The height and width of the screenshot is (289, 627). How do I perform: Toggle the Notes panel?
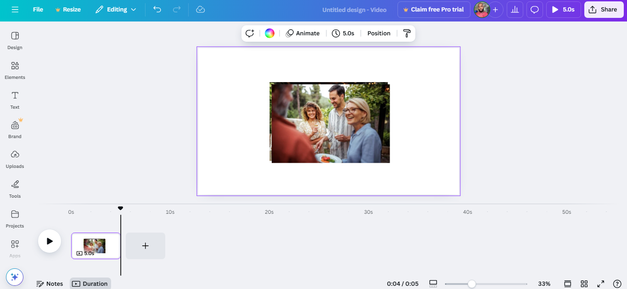(50, 283)
